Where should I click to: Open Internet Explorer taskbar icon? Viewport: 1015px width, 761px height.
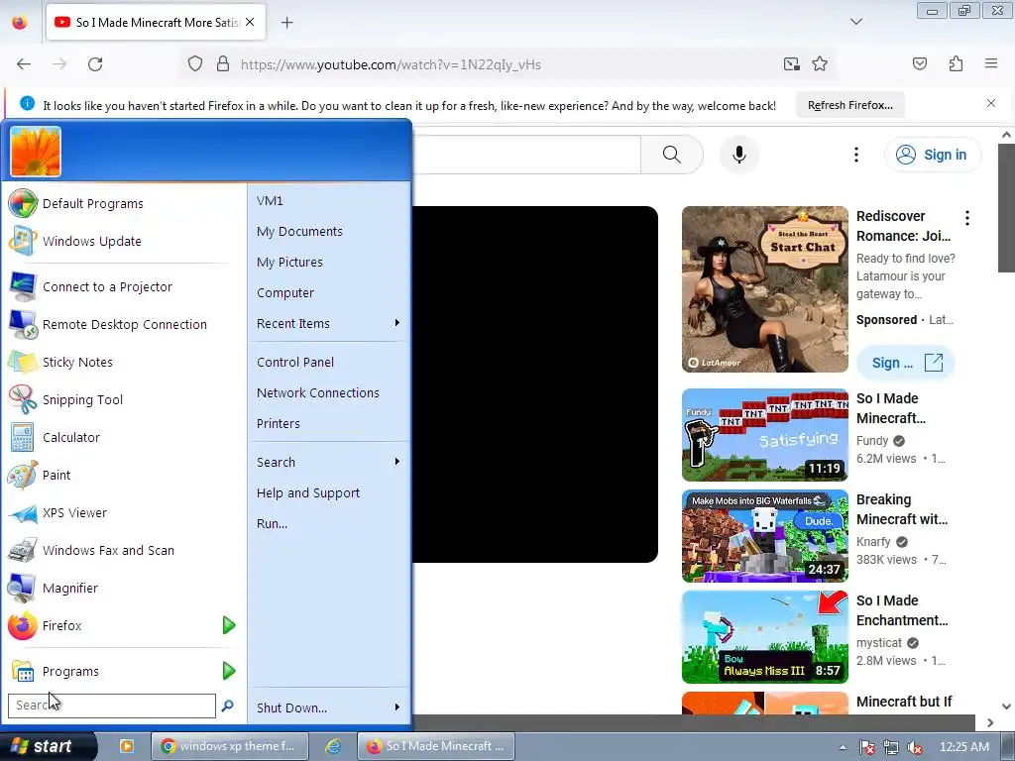(x=333, y=746)
